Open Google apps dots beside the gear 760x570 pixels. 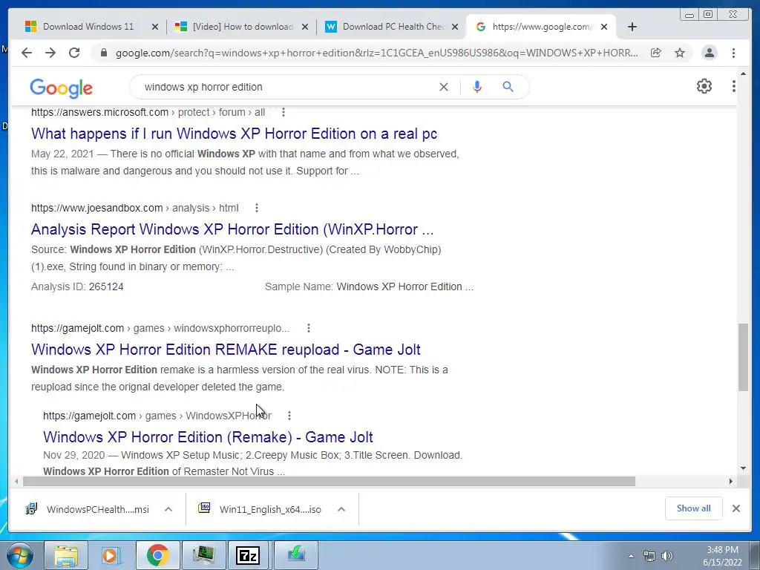click(x=733, y=86)
